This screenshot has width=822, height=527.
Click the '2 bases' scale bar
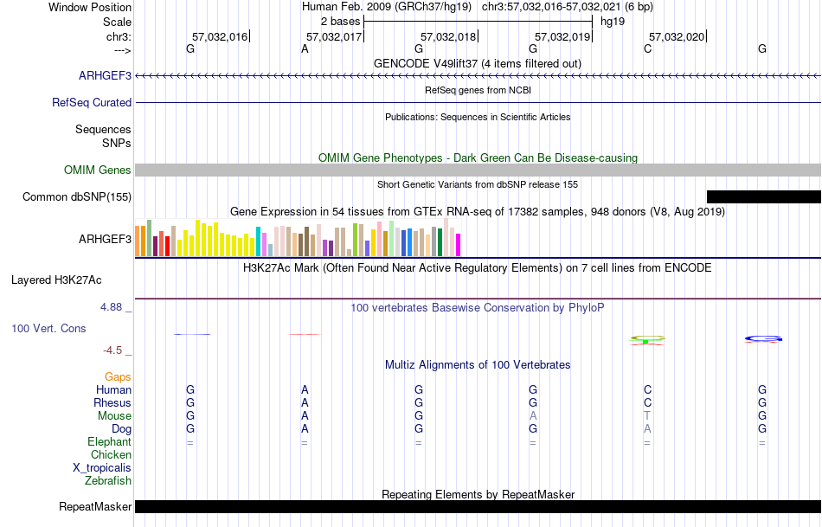point(478,22)
